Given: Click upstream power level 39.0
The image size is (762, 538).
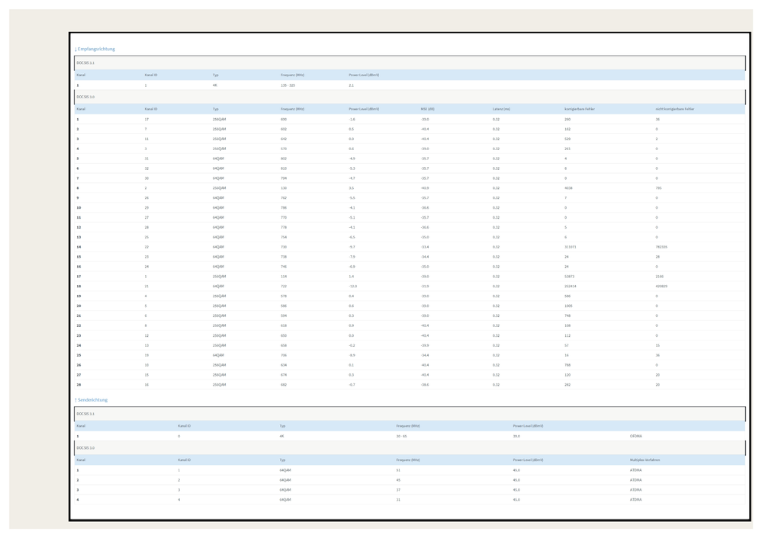Looking at the screenshot, I should click(516, 437).
